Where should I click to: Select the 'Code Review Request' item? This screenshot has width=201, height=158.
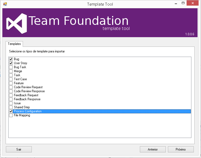point(28,87)
